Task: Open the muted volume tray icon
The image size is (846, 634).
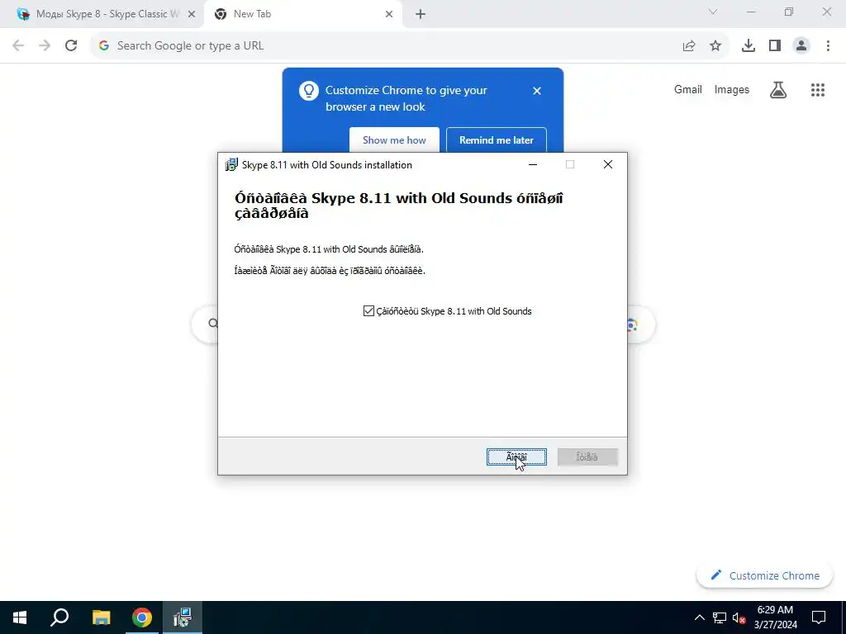Action: pyautogui.click(x=739, y=617)
